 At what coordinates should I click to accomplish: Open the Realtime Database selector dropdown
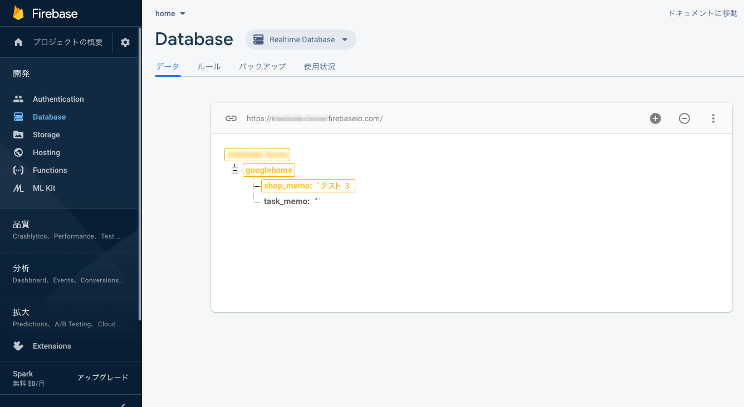(x=300, y=39)
